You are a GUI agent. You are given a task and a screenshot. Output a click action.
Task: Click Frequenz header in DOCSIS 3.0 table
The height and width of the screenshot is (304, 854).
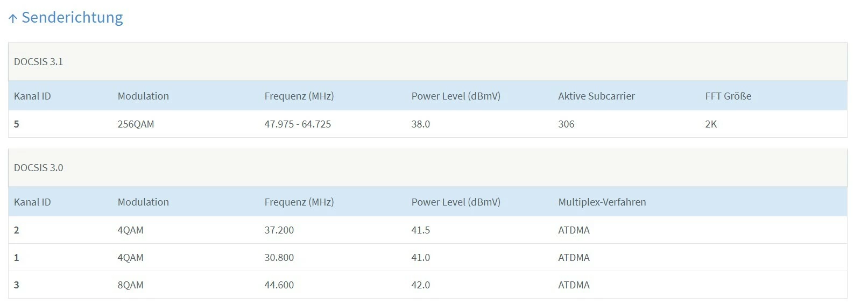[x=299, y=202]
